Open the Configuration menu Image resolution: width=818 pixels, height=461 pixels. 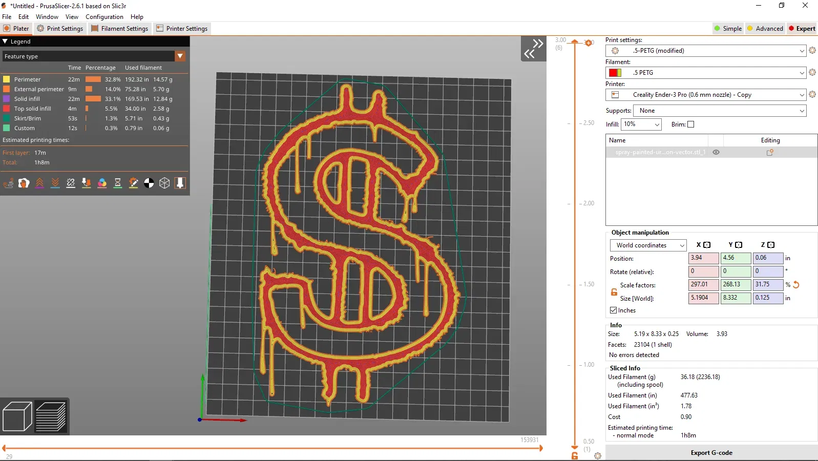pyautogui.click(x=104, y=17)
